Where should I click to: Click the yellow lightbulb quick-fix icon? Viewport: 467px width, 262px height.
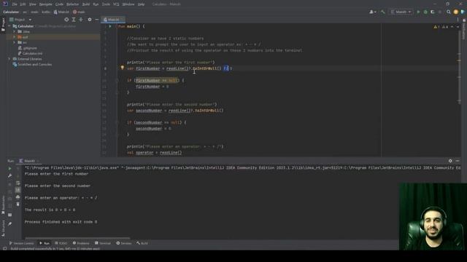pos(122,68)
